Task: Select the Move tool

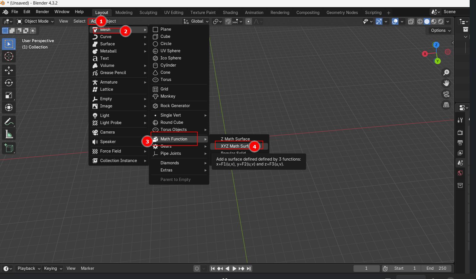Action: pos(9,70)
